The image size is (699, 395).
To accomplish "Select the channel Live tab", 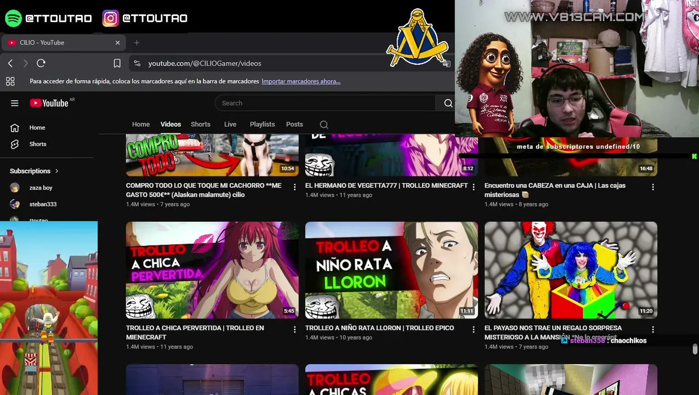I will (230, 124).
